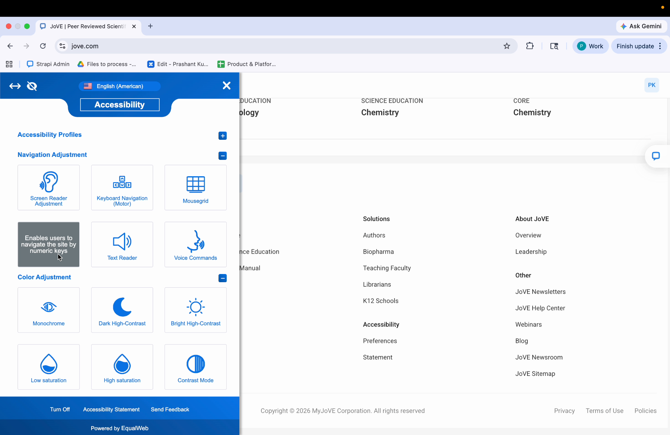This screenshot has width=670, height=435.
Task: Go forward with the forward arrow
Action: pos(26,46)
